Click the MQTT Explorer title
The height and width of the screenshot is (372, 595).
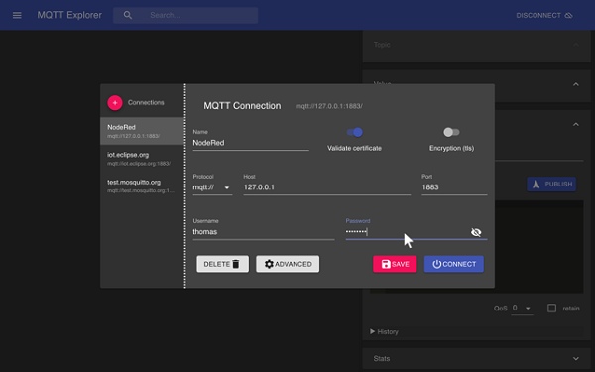click(69, 15)
